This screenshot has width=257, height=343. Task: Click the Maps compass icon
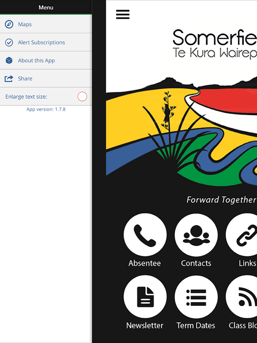point(9,24)
